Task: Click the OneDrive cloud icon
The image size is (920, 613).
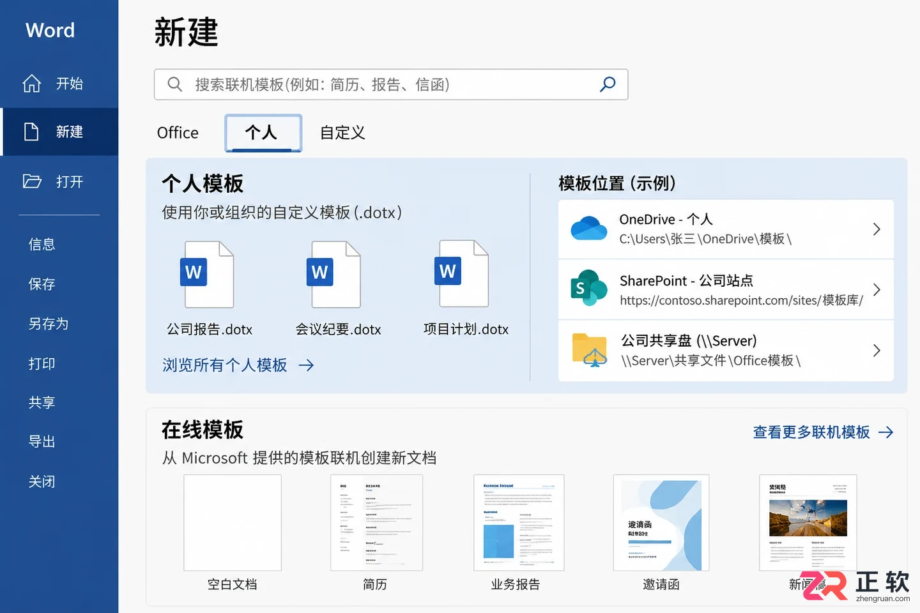Action: [589, 229]
